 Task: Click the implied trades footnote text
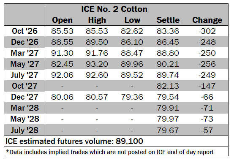click(110, 152)
